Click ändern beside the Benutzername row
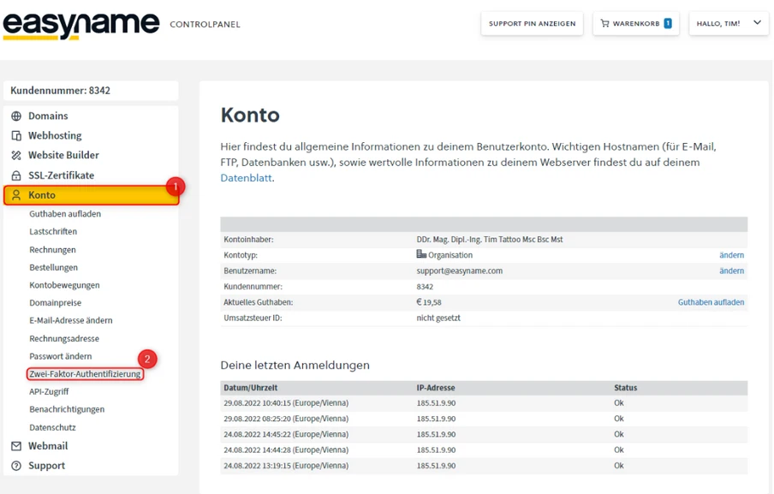This screenshot has width=774, height=494. (731, 270)
